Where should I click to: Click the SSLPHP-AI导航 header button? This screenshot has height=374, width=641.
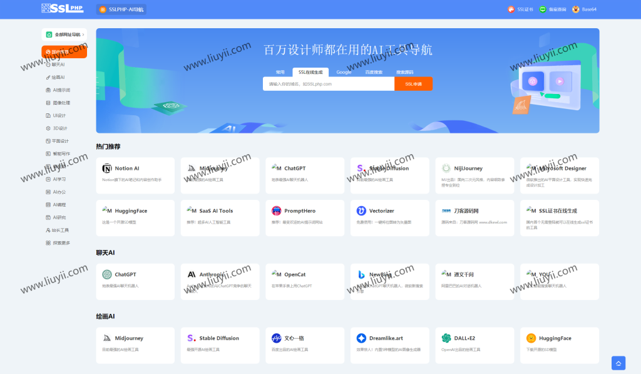[x=121, y=9]
